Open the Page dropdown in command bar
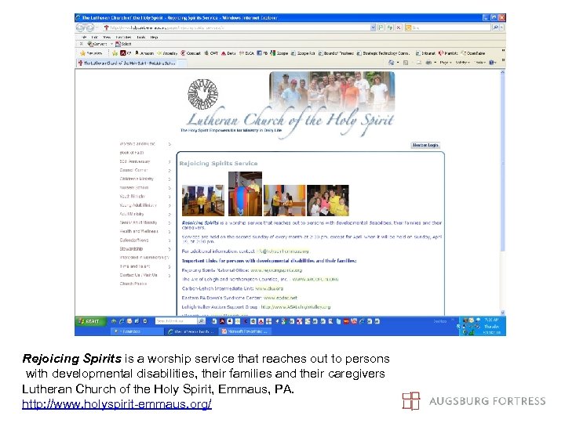 click(445, 63)
